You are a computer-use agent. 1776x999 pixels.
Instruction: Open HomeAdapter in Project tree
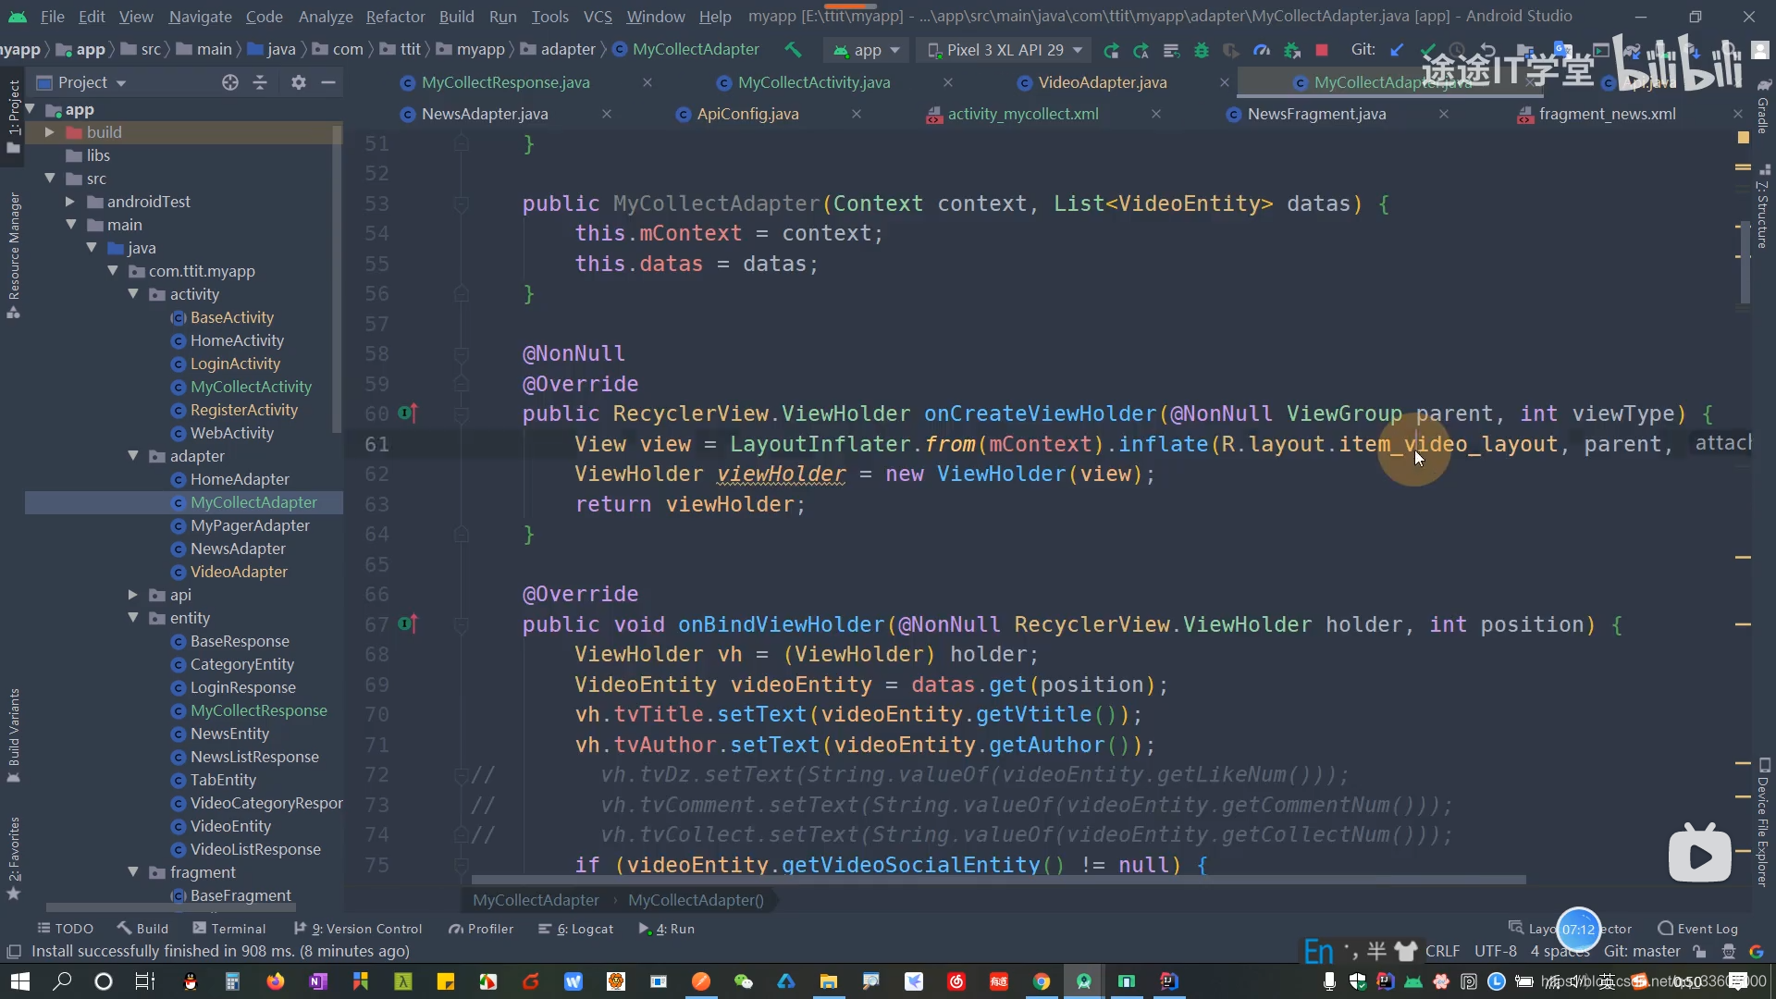point(240,479)
